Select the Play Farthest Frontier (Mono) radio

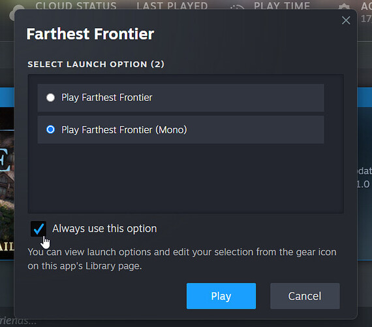[x=50, y=129]
